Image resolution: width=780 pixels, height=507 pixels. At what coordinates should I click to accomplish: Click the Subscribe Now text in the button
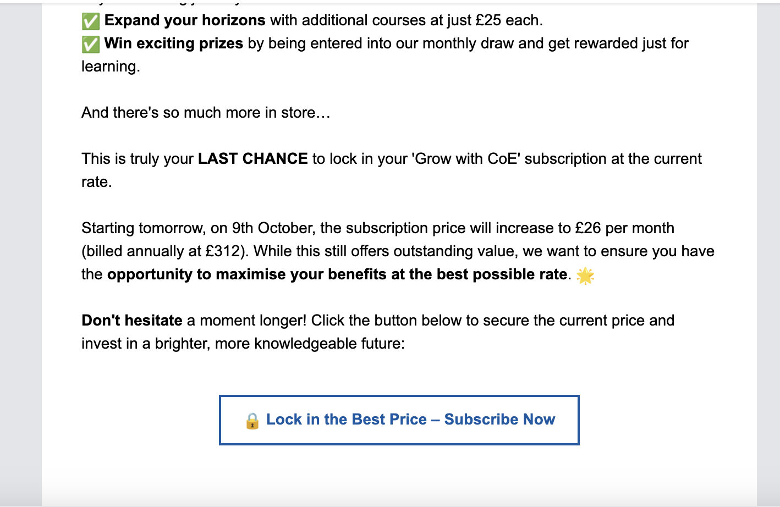tap(499, 420)
